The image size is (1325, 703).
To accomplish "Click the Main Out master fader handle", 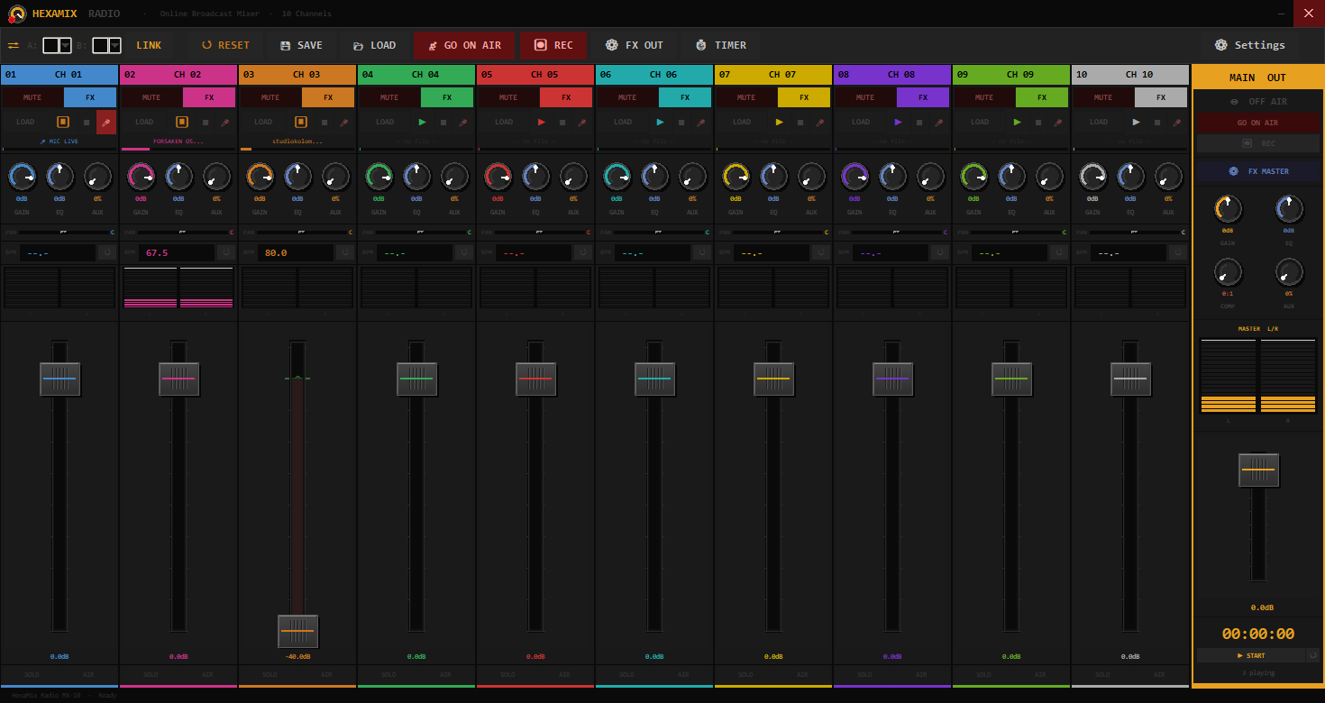I will click(1258, 470).
